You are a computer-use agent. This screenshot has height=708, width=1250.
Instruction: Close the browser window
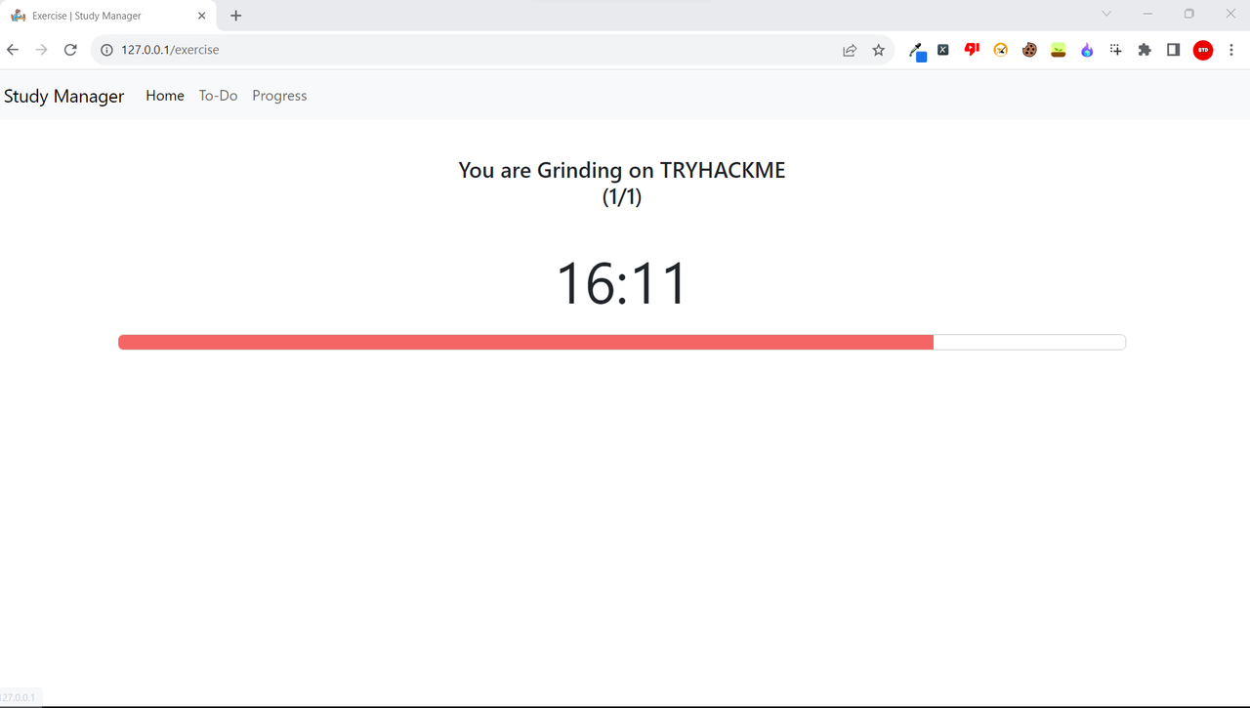[1229, 14]
